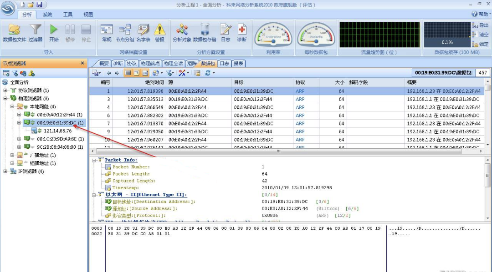The image size is (492, 272).
Task: Expand the IP浏览器 (4) node
Action: 5,171
